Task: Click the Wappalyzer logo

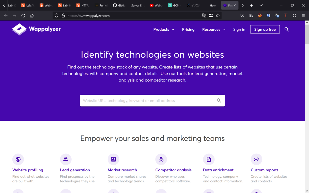Action: click(36, 29)
